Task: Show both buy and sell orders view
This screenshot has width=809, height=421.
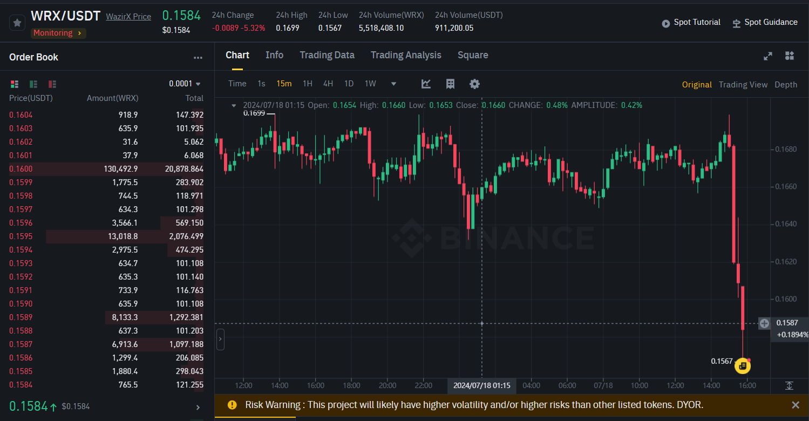Action: [15, 84]
